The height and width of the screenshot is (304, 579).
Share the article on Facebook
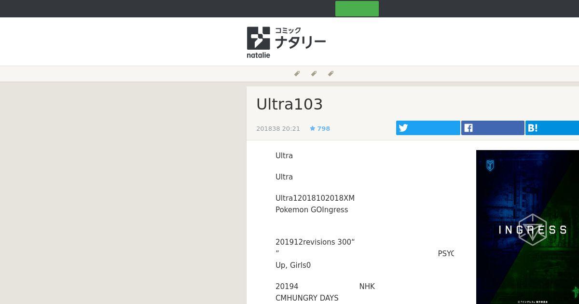(493, 128)
